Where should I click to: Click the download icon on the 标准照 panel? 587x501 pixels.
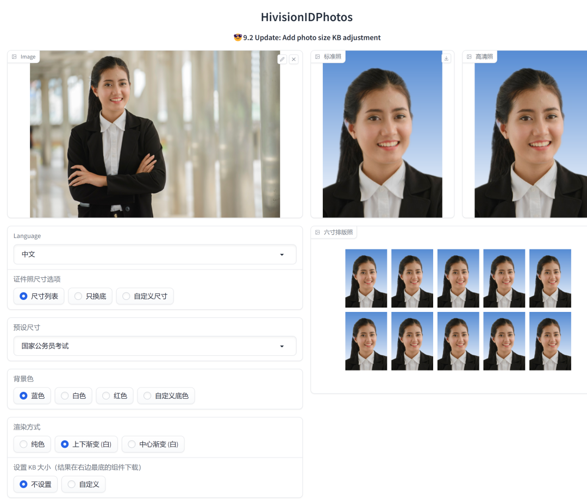click(446, 58)
